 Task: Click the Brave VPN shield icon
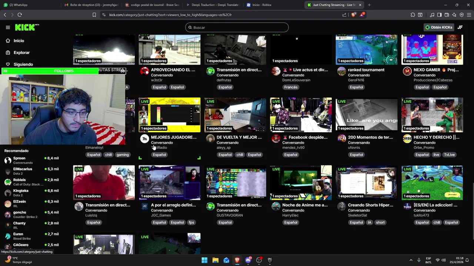[x=461, y=15]
